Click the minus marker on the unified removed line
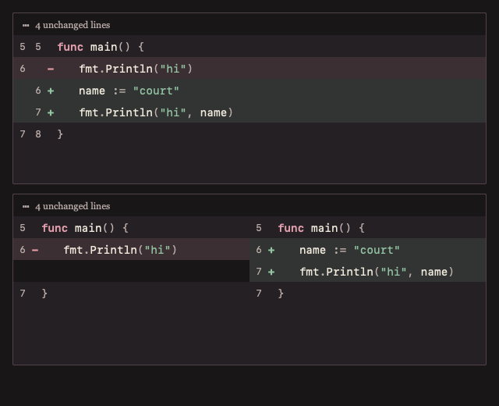 point(51,69)
